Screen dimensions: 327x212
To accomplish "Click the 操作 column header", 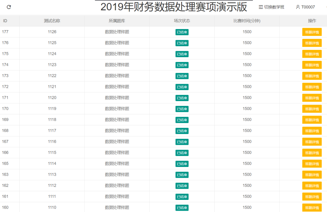I will pos(312,21).
